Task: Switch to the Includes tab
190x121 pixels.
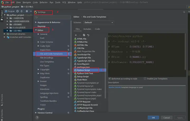Action: tap(87, 29)
